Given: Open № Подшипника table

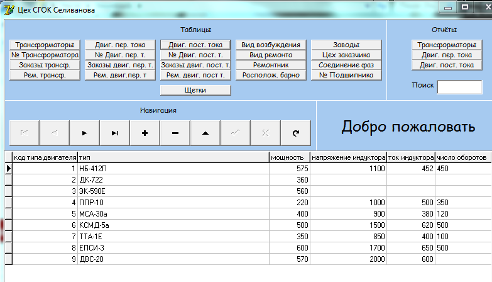Looking at the screenshot, I should (x=346, y=75).
